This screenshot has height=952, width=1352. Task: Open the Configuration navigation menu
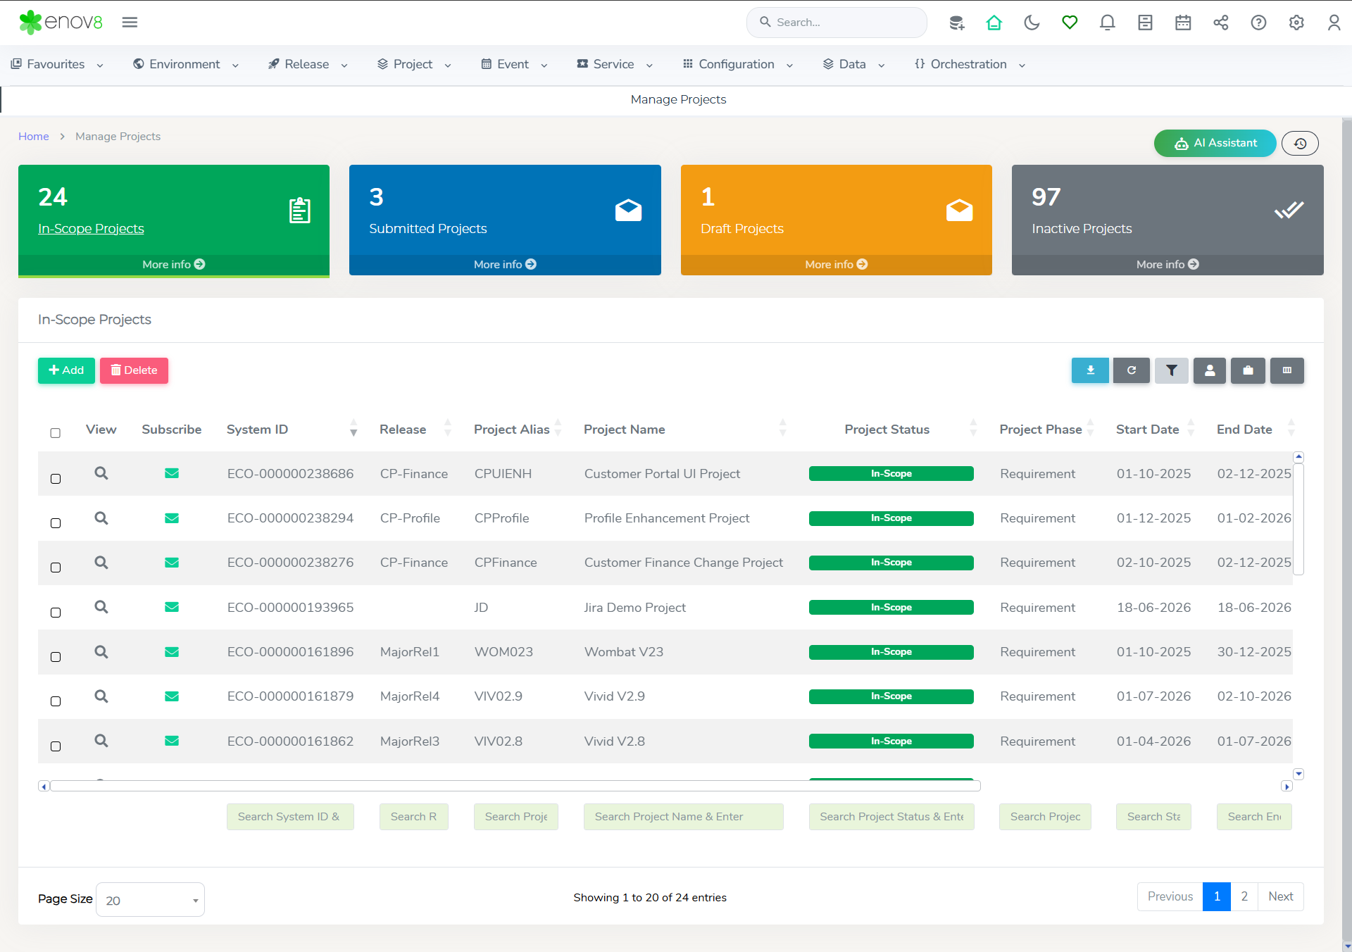pos(737,64)
